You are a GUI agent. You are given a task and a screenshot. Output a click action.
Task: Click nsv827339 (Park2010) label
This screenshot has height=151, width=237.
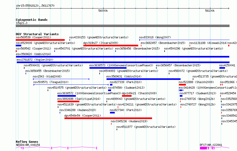click(x=126, y=82)
